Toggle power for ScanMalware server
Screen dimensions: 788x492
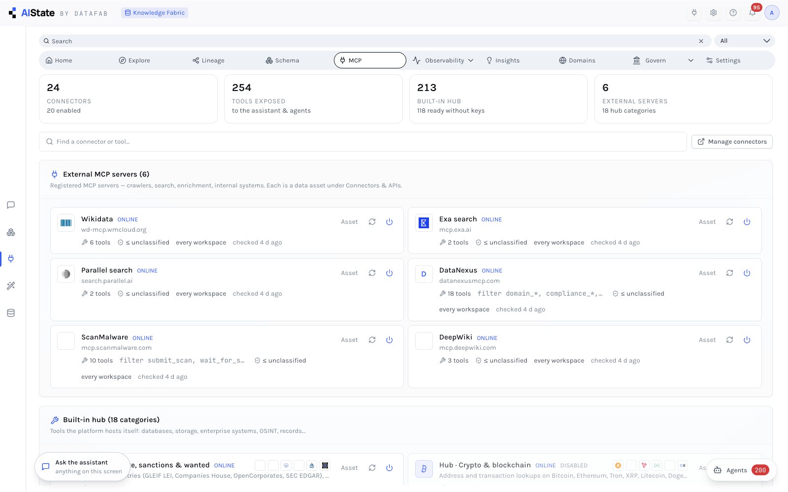point(390,340)
